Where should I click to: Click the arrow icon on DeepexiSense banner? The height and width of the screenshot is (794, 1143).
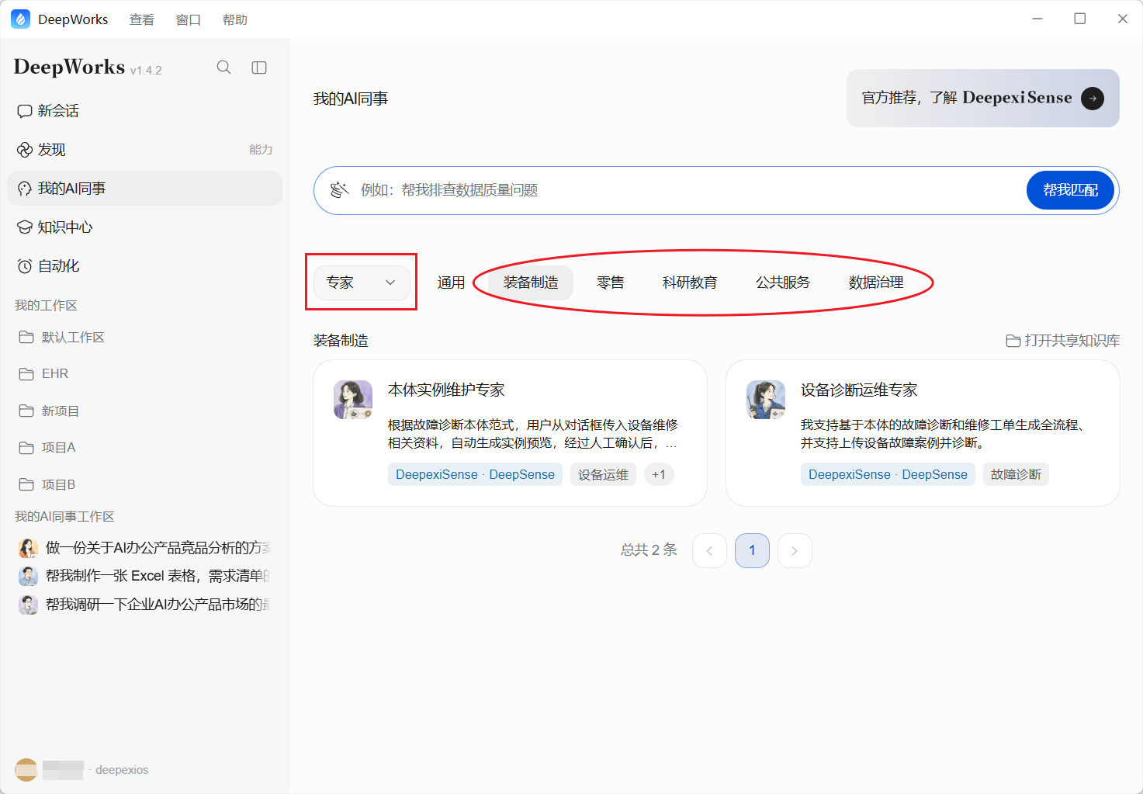pos(1093,99)
